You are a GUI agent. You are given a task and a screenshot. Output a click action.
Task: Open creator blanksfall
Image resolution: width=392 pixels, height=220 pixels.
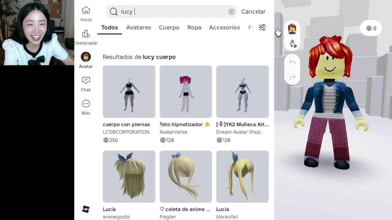click(227, 217)
